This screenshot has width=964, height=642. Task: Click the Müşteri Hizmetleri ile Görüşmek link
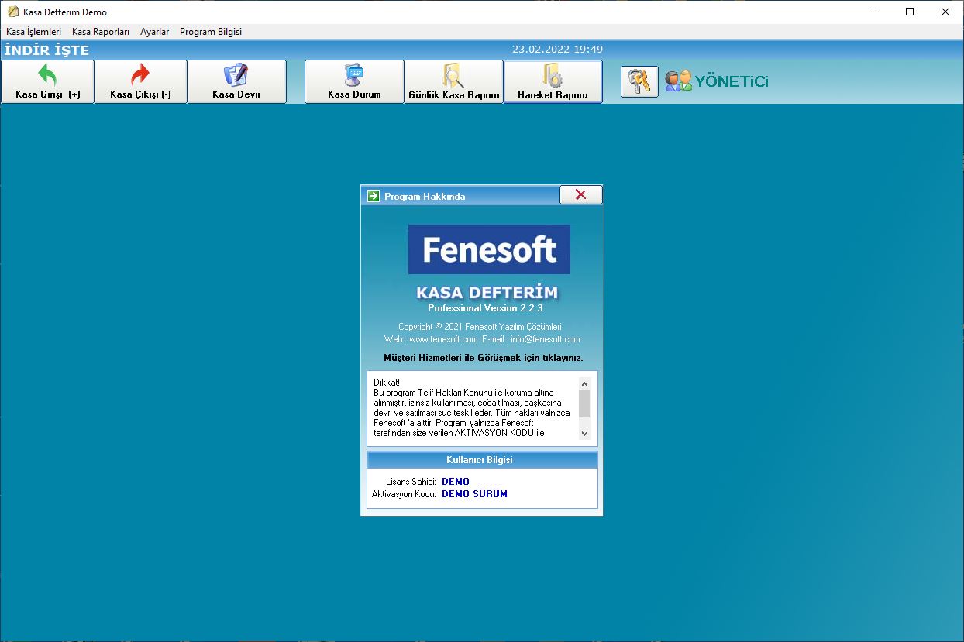484,358
